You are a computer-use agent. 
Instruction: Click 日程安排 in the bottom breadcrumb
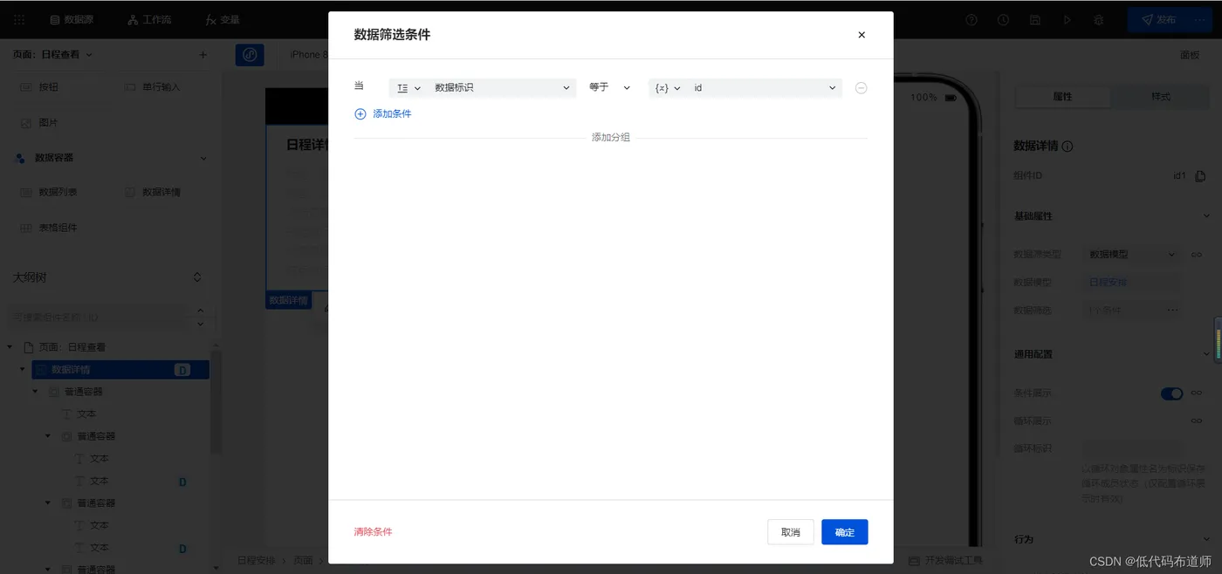pyautogui.click(x=256, y=560)
